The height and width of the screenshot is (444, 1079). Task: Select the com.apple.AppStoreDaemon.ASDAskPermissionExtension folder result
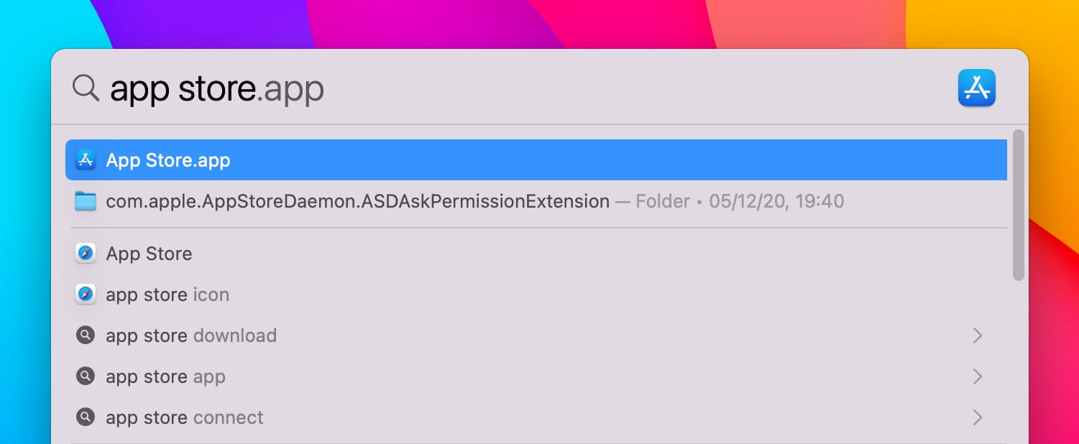coord(536,201)
